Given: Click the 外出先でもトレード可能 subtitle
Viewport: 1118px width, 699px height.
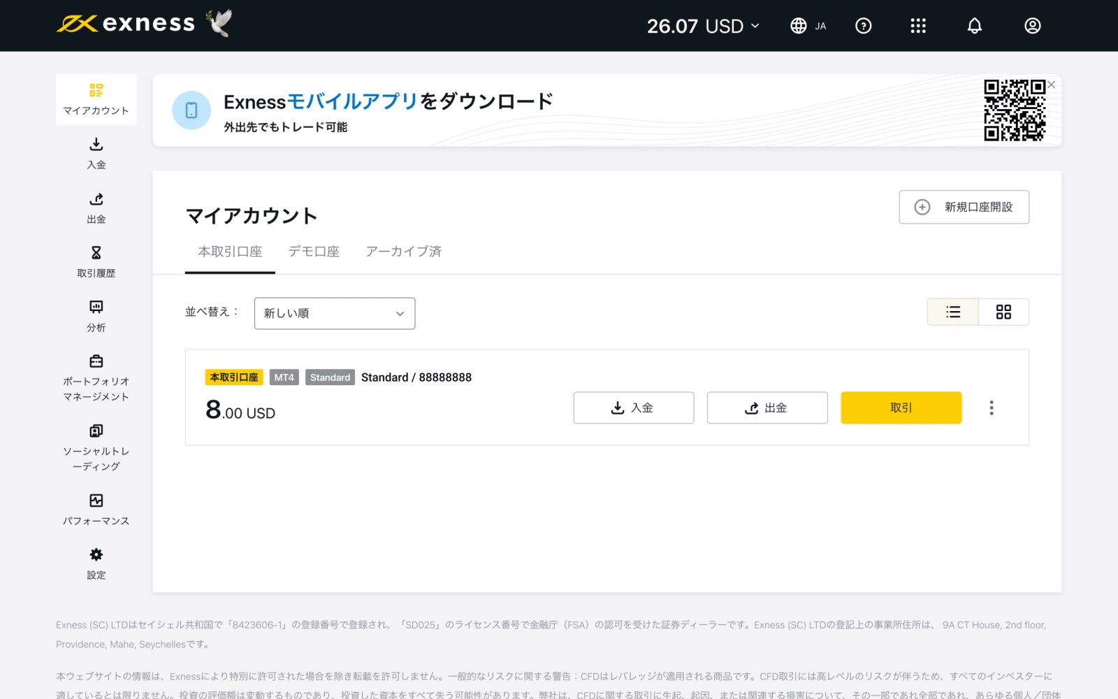Looking at the screenshot, I should pyautogui.click(x=286, y=127).
